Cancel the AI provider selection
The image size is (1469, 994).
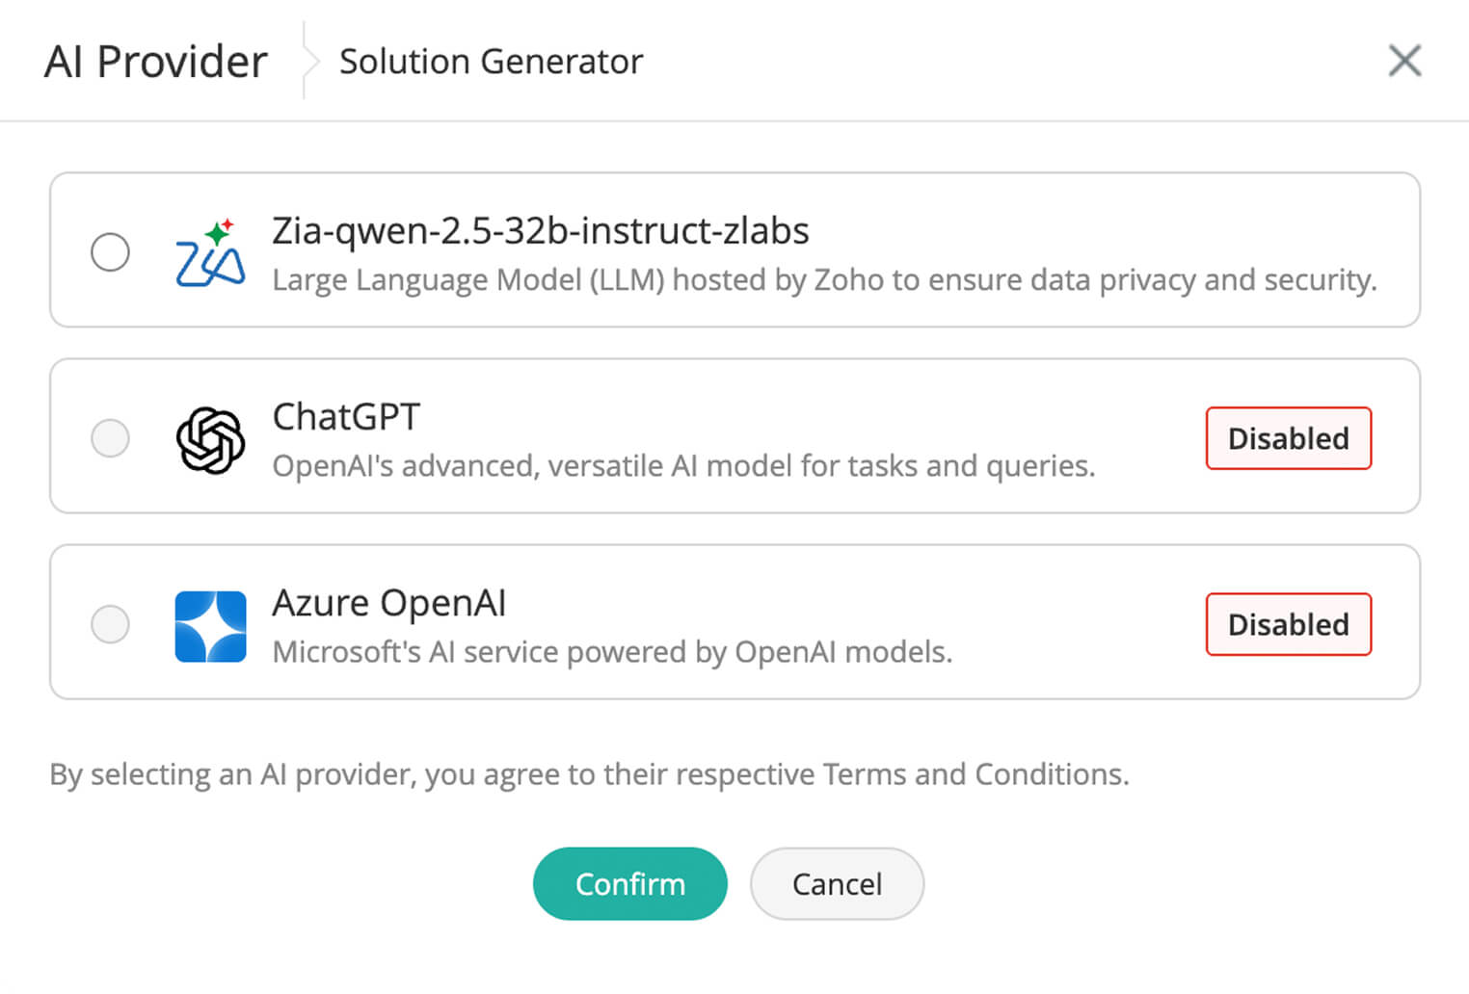pos(837,884)
